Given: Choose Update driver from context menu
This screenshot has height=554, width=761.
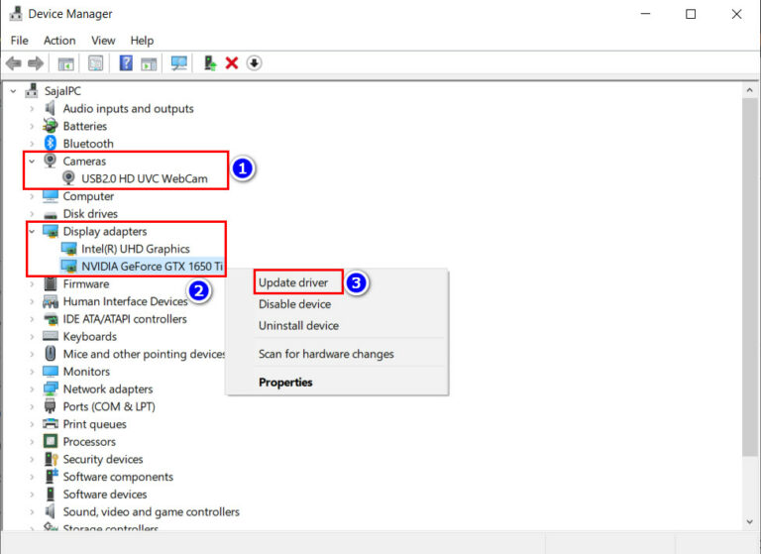Looking at the screenshot, I should 293,282.
